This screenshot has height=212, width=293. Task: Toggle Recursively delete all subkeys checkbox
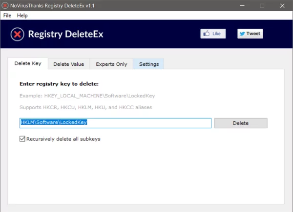pyautogui.click(x=22, y=139)
